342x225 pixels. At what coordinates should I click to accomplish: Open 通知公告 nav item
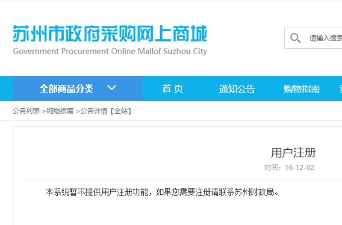237,89
